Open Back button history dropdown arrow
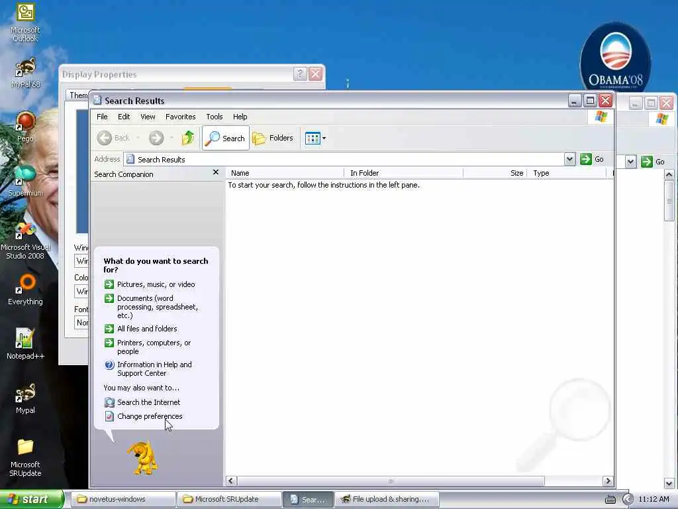Screen dimensions: 678x509 [138, 138]
